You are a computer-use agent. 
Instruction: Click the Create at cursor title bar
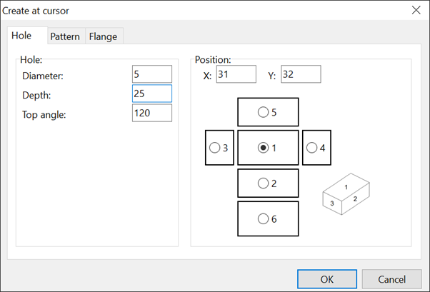pyautogui.click(x=204, y=11)
